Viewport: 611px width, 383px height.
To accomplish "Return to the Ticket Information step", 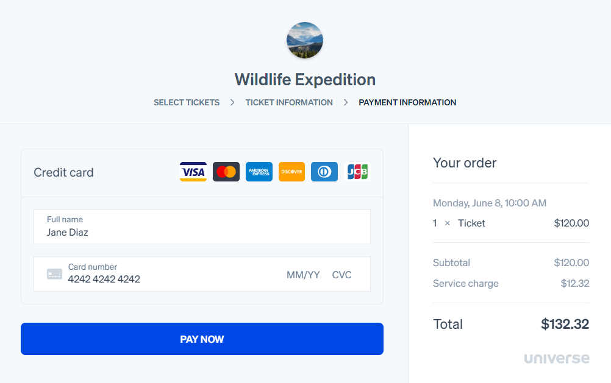I will click(289, 102).
